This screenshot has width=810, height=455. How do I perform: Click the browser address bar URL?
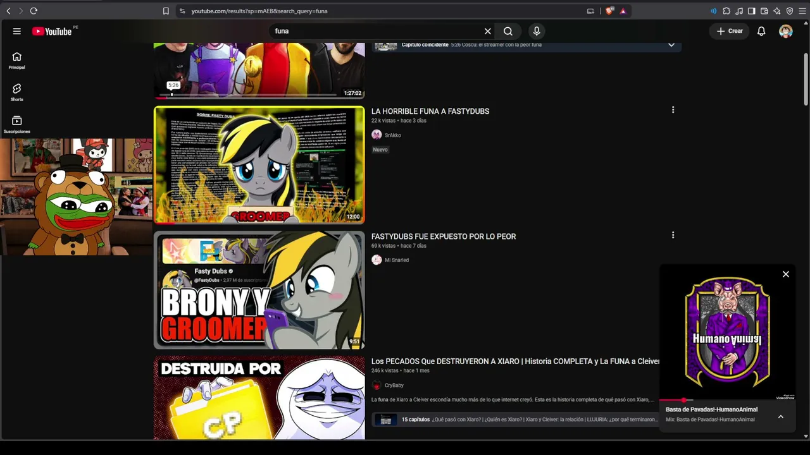(x=259, y=11)
